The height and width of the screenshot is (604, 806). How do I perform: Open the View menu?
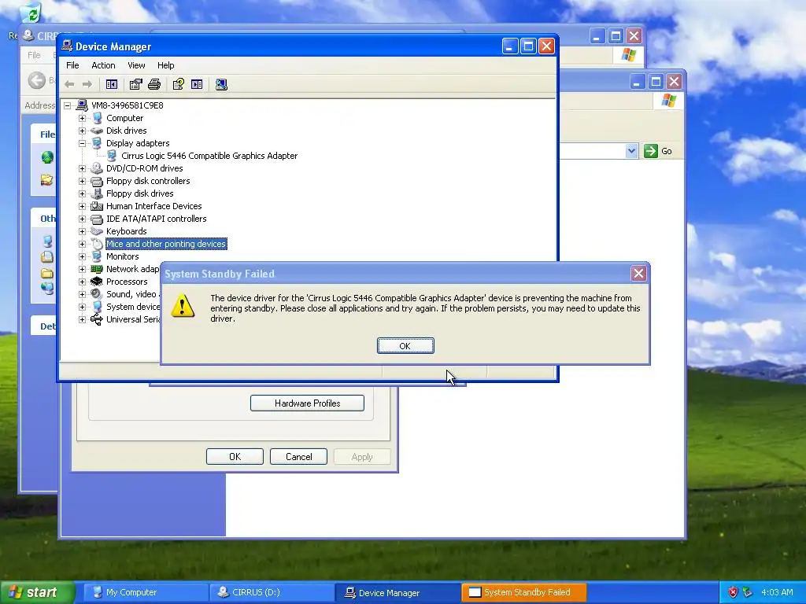coord(136,65)
